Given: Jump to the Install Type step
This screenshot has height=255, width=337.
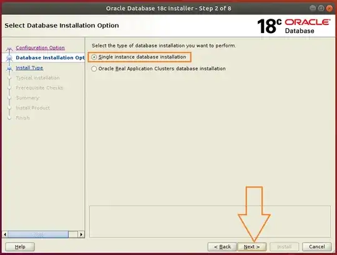Looking at the screenshot, I should tap(29, 67).
